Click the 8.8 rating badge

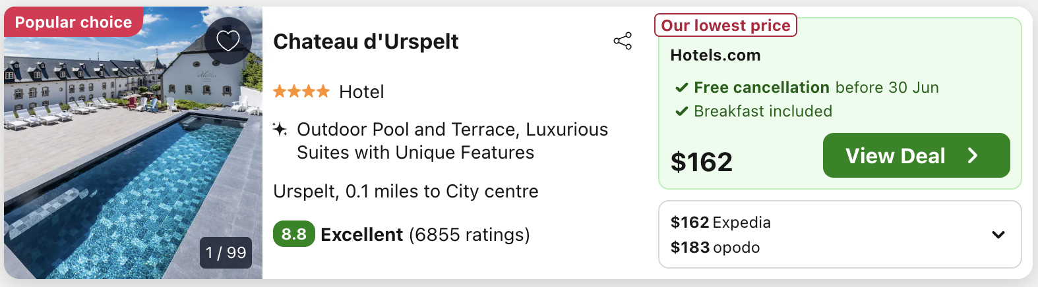coord(294,234)
